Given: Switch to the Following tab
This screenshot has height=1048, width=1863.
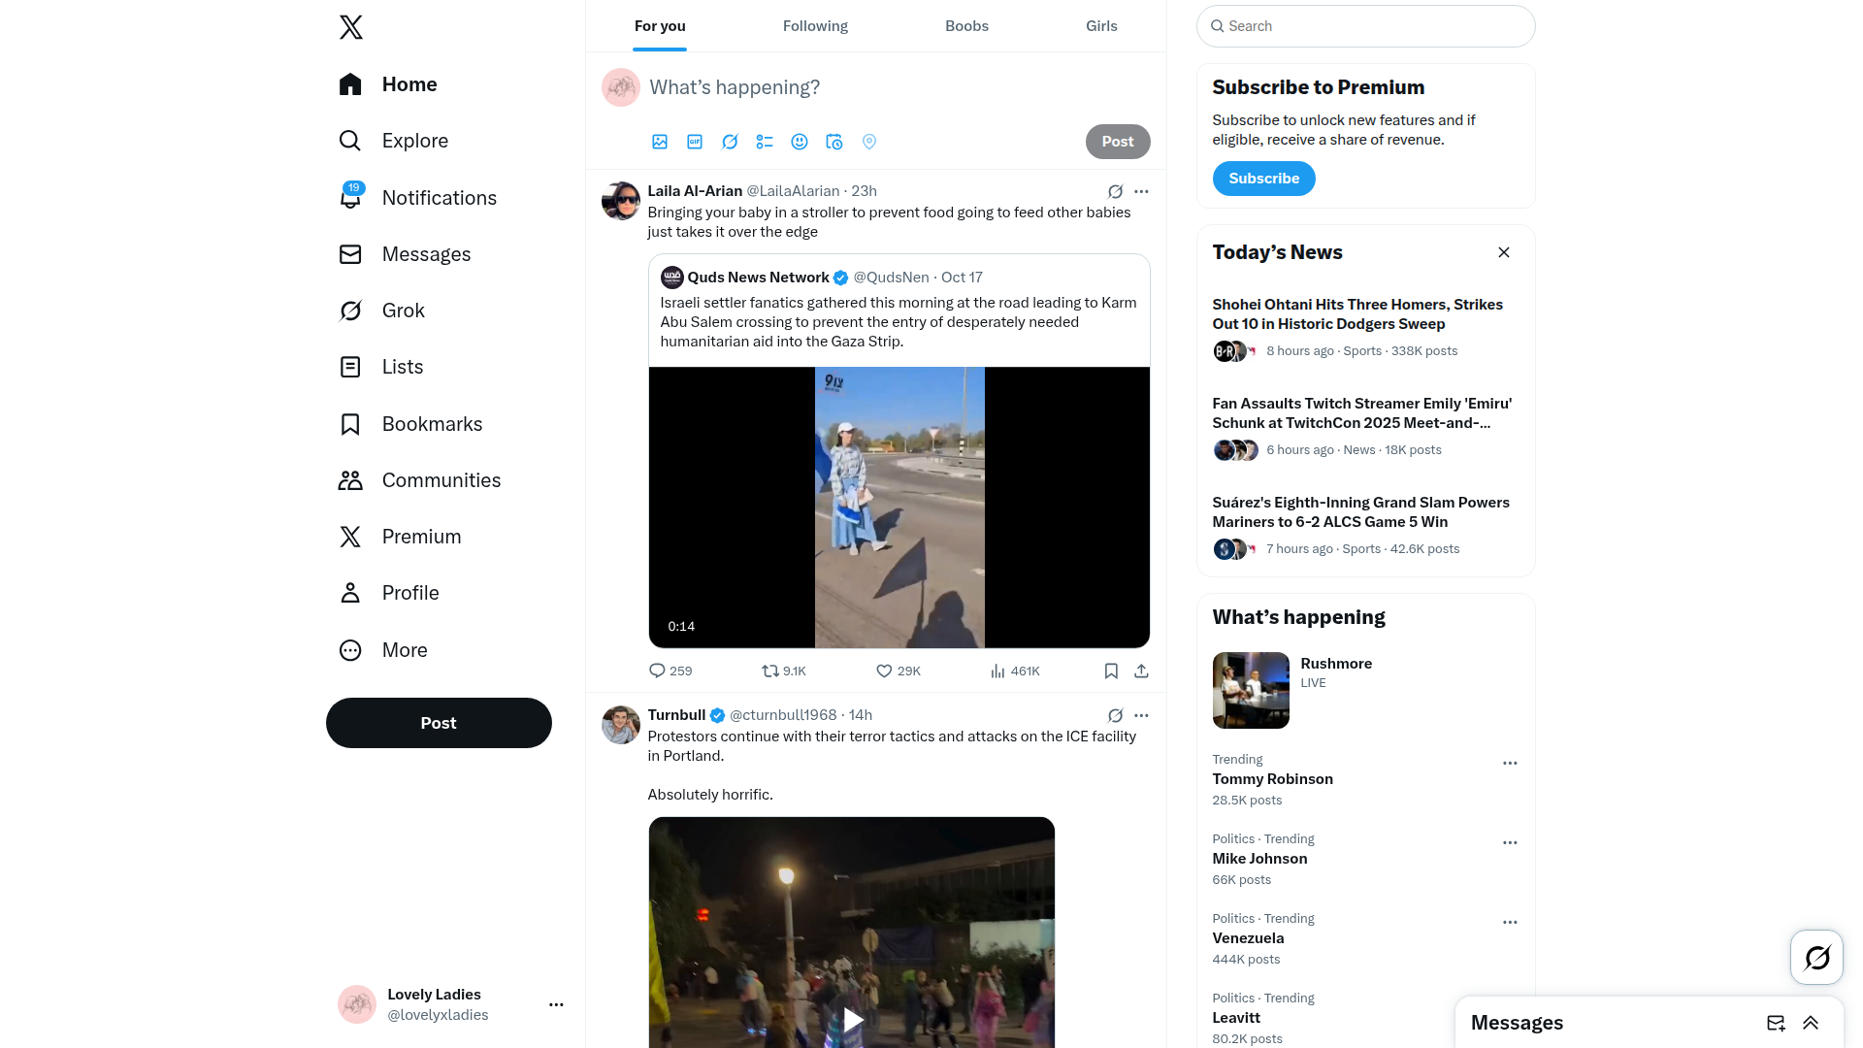Looking at the screenshot, I should pyautogui.click(x=815, y=26).
